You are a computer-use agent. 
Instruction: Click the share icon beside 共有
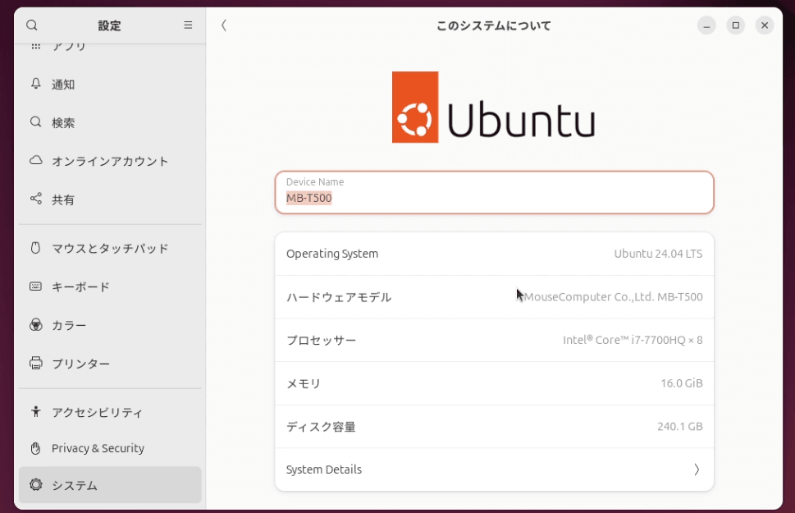point(35,199)
